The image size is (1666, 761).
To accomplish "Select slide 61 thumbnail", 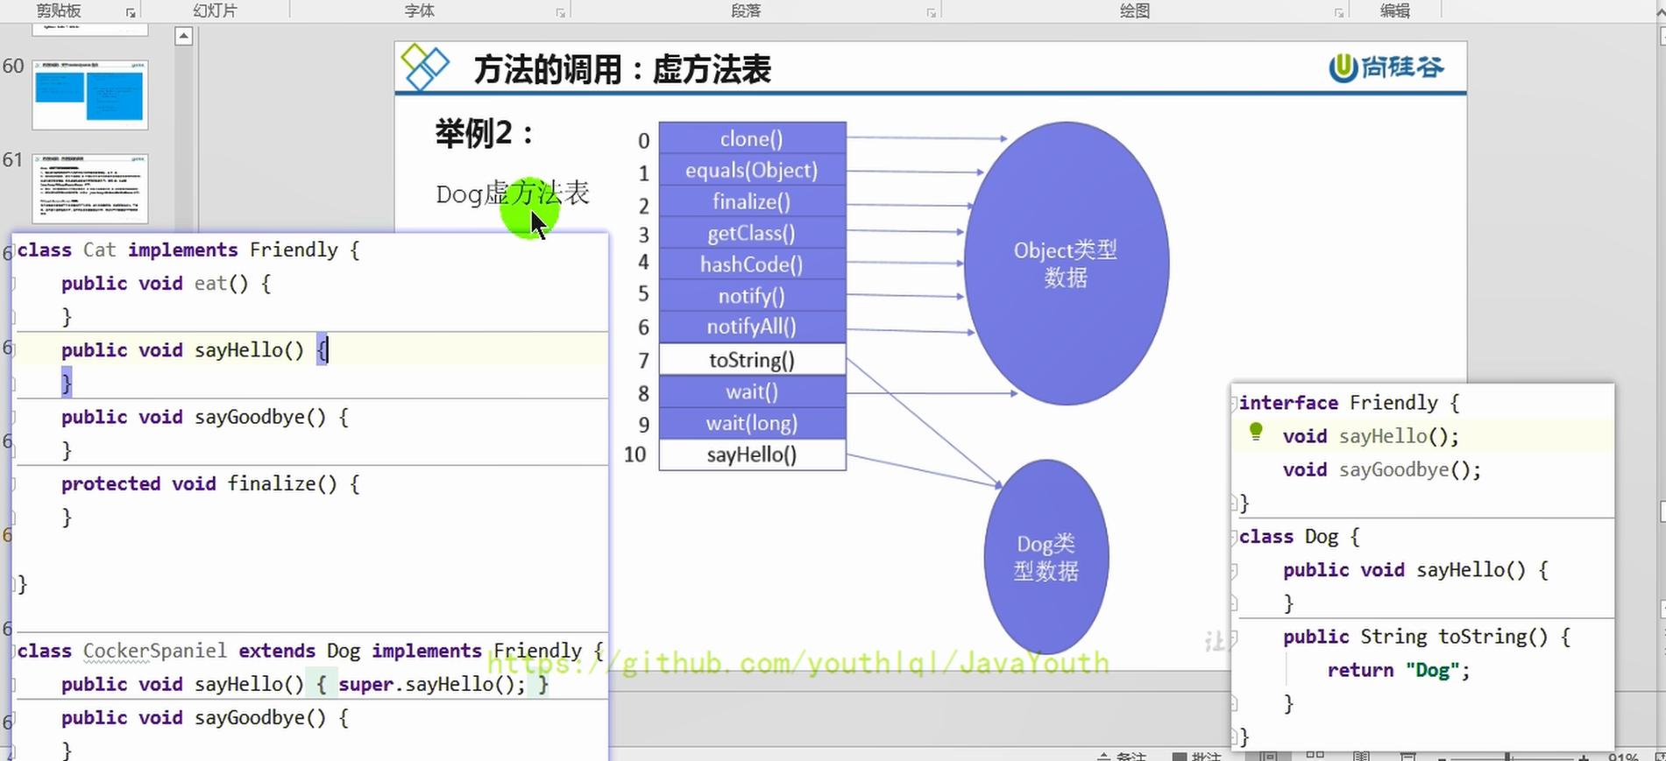I will click(90, 188).
